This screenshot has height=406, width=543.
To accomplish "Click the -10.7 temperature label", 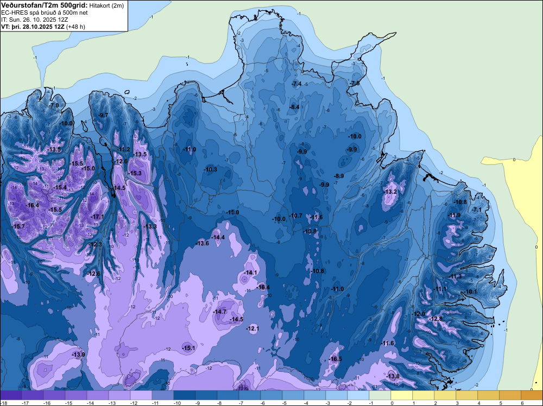I will (296, 216).
